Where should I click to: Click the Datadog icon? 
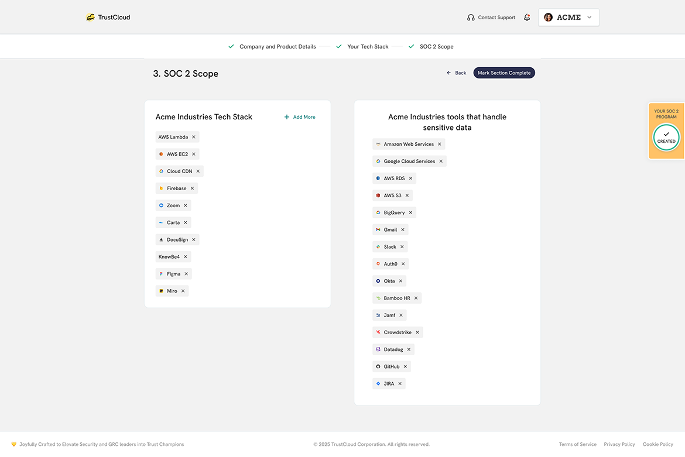coord(378,349)
